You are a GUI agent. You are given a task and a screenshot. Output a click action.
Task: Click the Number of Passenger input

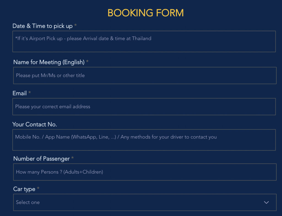[145, 172]
